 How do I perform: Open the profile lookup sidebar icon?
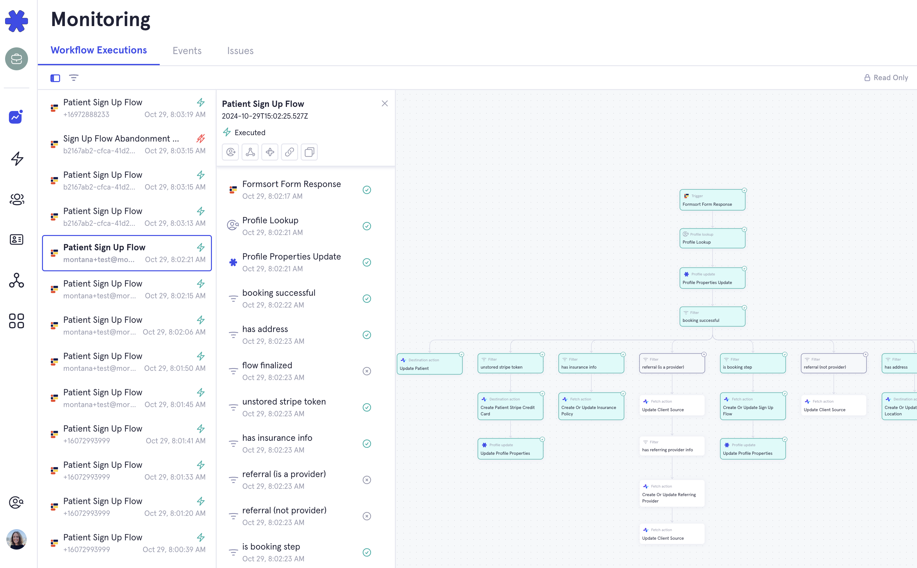click(16, 502)
